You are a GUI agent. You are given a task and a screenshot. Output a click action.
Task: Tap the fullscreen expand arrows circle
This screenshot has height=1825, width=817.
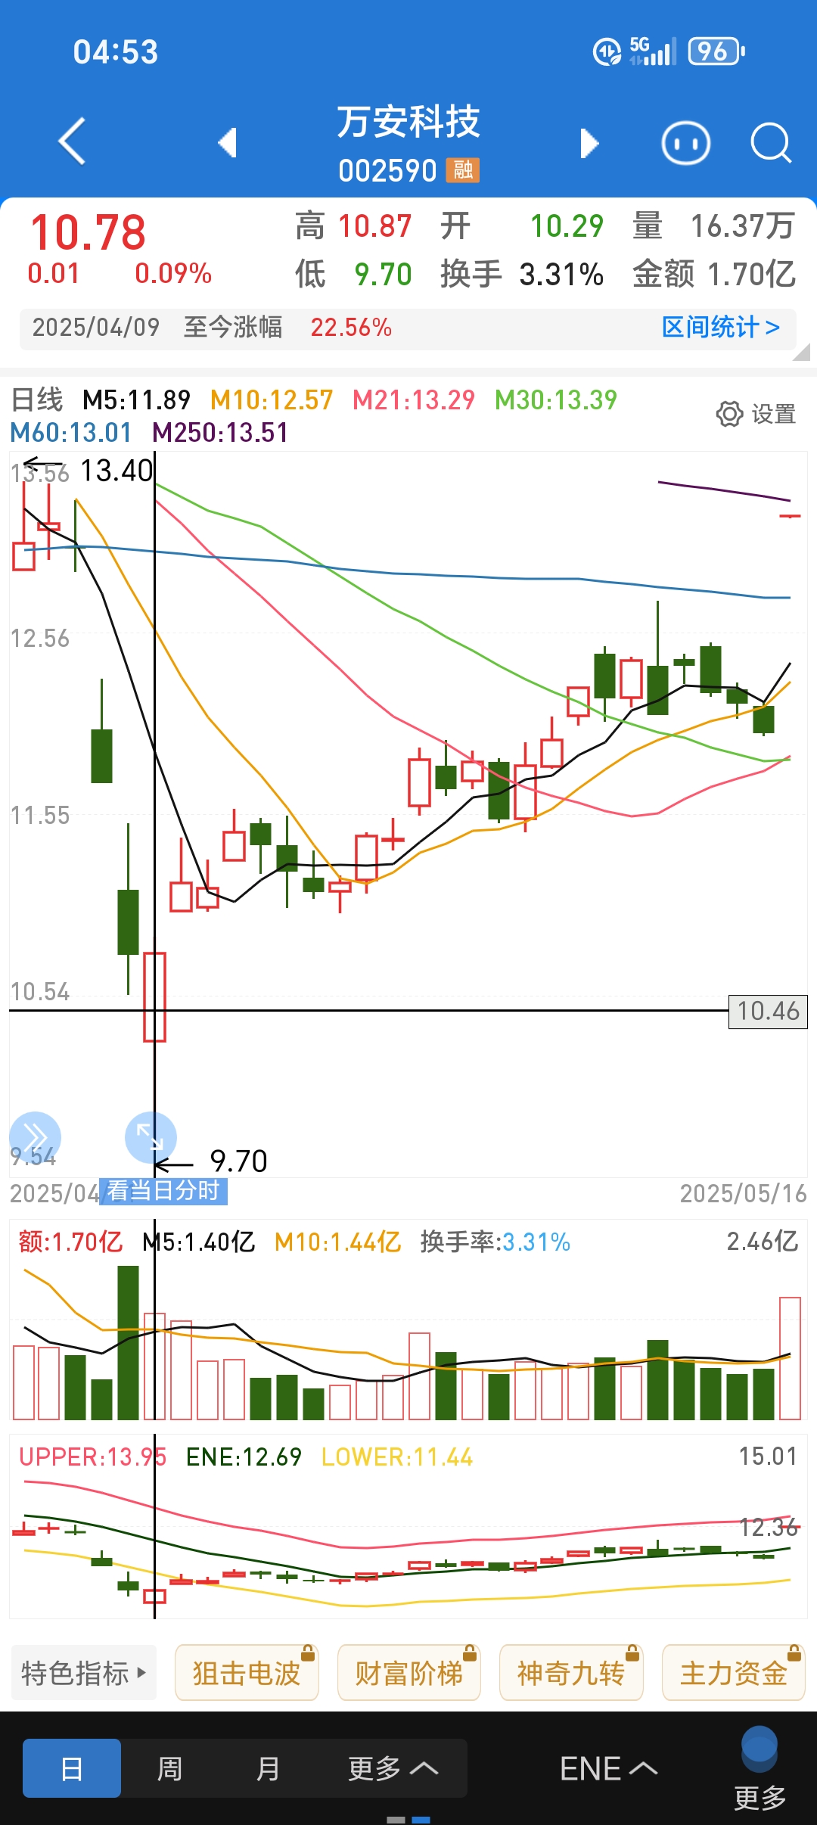(x=151, y=1136)
